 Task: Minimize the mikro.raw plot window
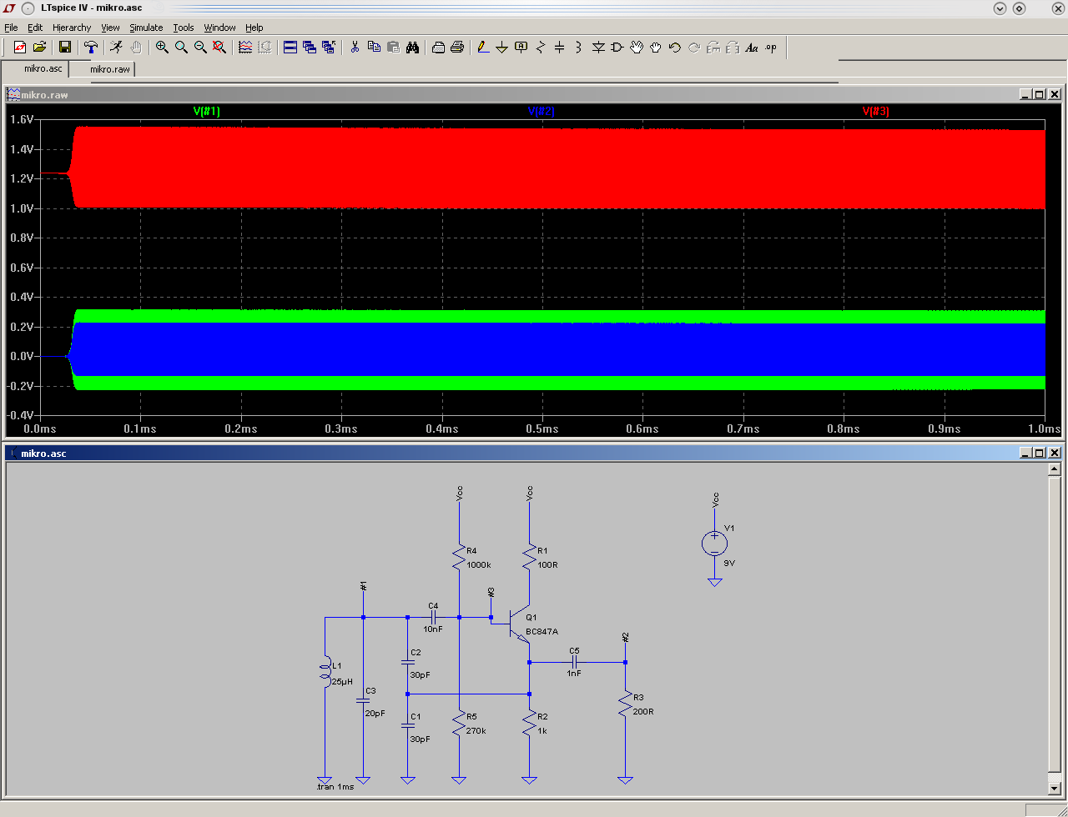(1026, 94)
